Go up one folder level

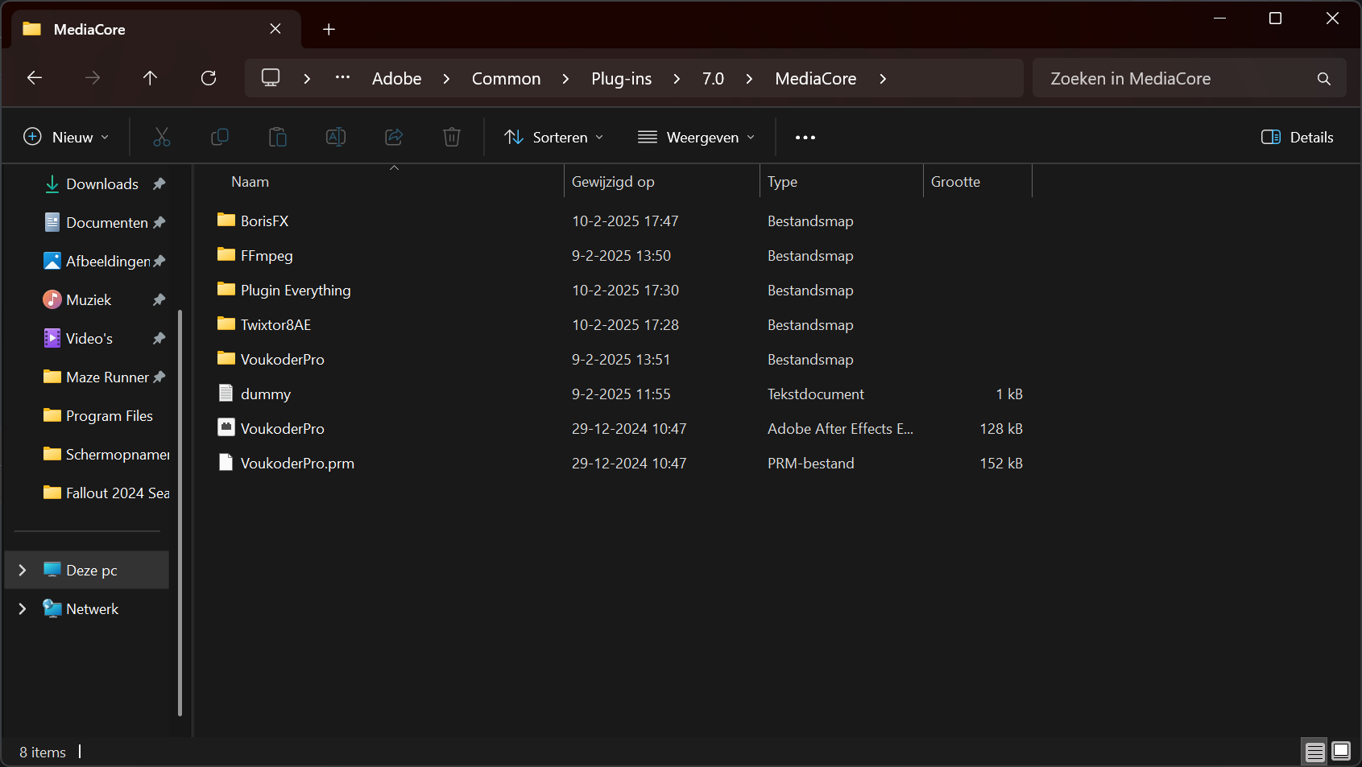[150, 78]
